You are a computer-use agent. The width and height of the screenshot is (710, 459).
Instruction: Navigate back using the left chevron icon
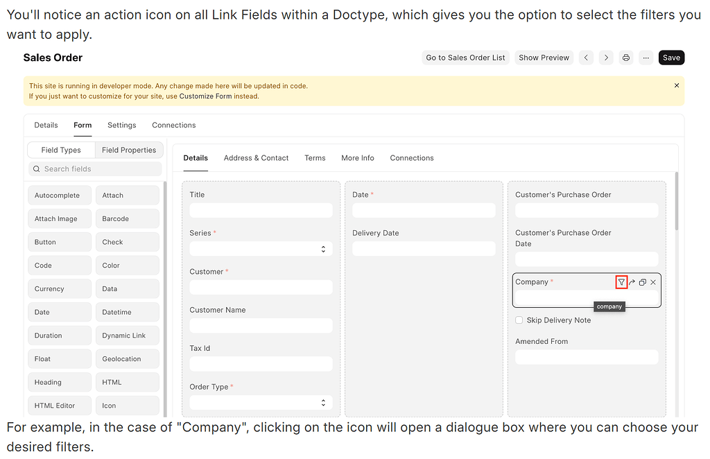[x=586, y=58]
